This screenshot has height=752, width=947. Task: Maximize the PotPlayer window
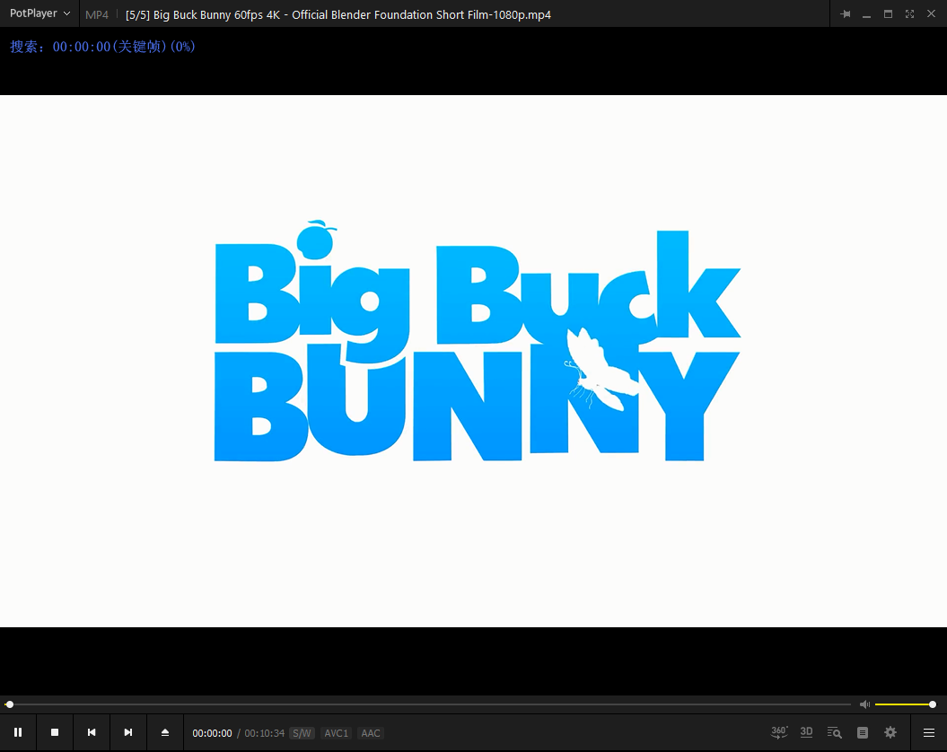(888, 13)
